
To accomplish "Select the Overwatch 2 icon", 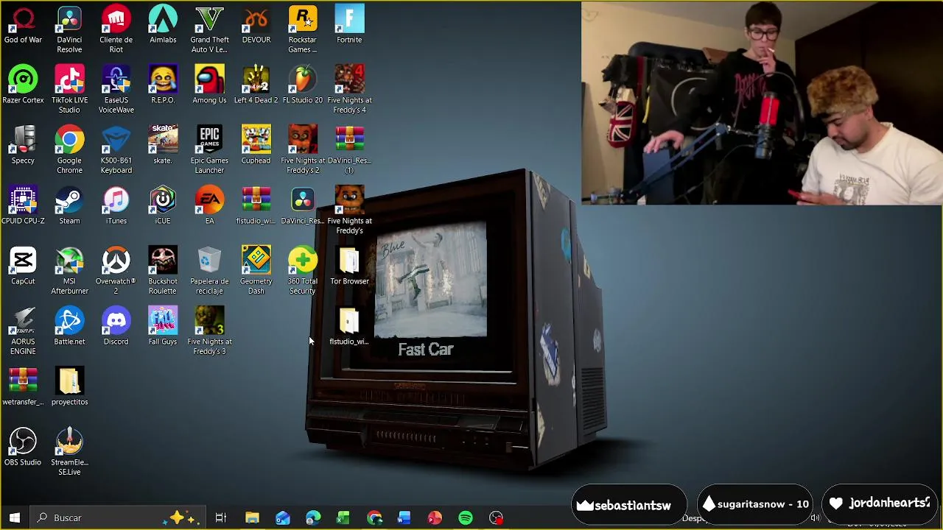I will point(116,271).
